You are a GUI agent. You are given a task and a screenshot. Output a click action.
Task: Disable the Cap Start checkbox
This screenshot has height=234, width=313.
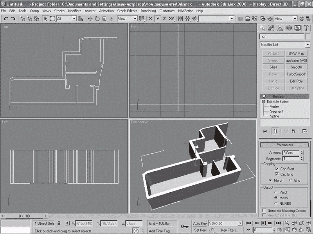coord(277,169)
